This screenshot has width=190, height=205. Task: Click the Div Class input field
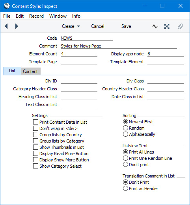click(166, 81)
